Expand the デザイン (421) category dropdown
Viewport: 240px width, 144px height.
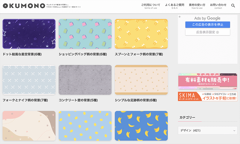[208, 130]
